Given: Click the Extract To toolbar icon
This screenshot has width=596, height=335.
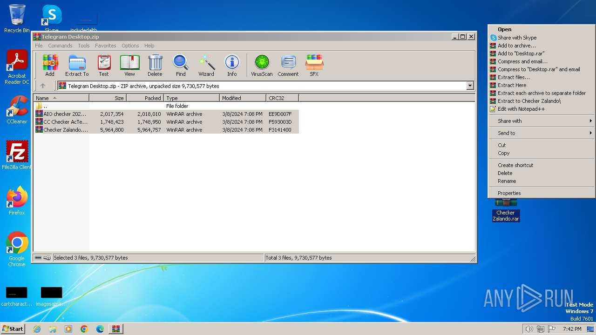Looking at the screenshot, I should [77, 66].
